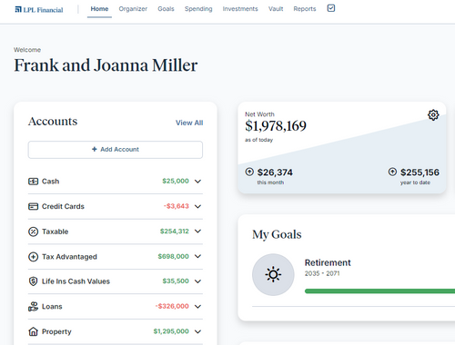Click the Net Worth $1,978,169 value
The width and height of the screenshot is (455, 345).
(x=276, y=126)
